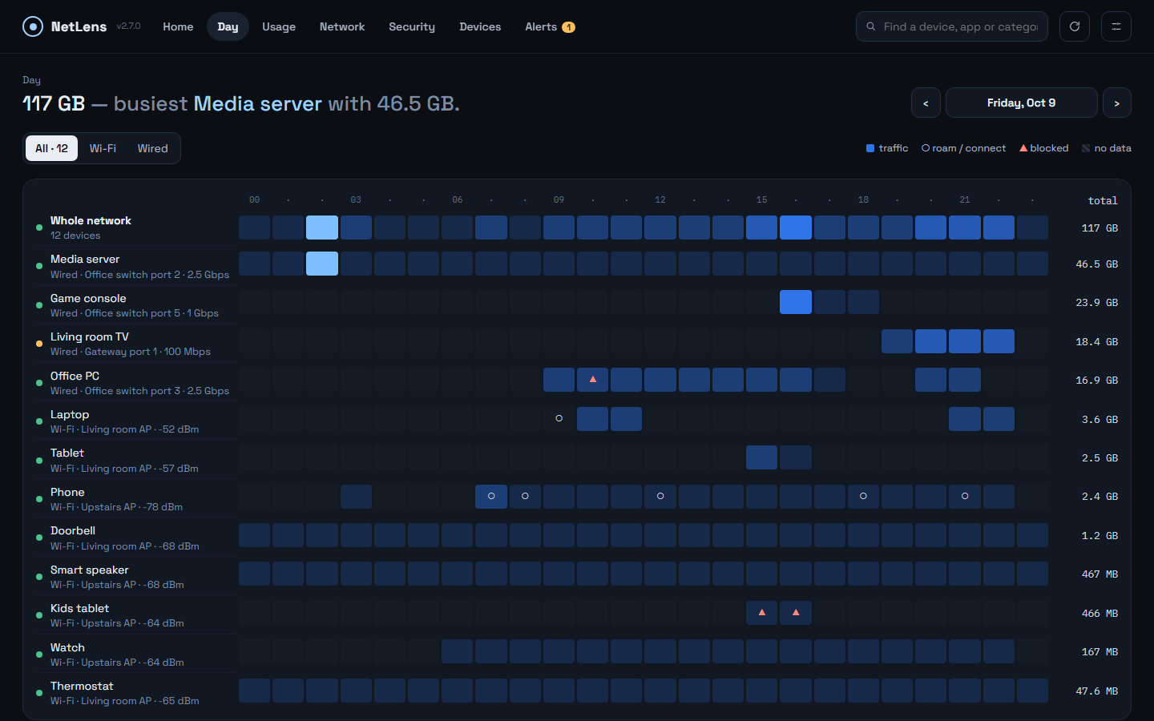The width and height of the screenshot is (1154, 721).
Task: Click the 47.6 MB total value
Action: [x=1096, y=691]
